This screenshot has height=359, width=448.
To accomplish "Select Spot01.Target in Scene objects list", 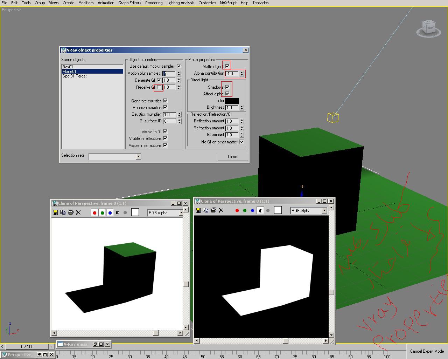I will tap(92, 76).
